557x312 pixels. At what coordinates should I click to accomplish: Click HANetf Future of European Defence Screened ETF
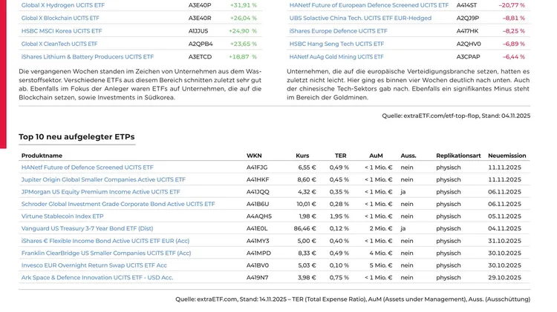[369, 5]
